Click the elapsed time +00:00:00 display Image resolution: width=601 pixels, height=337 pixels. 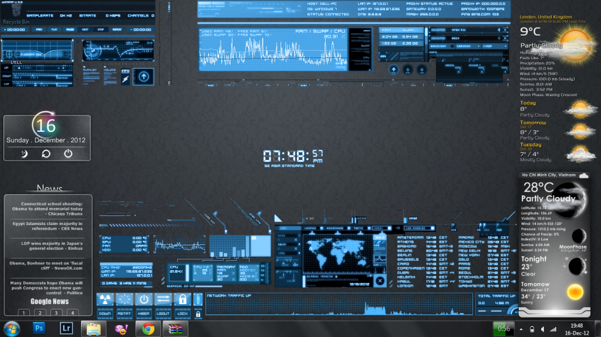(x=15, y=29)
